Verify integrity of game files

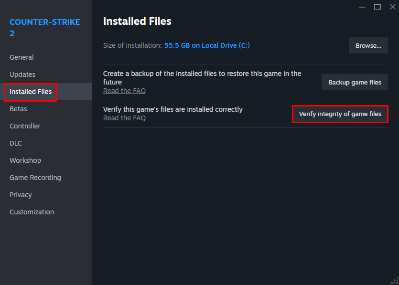[x=340, y=114]
